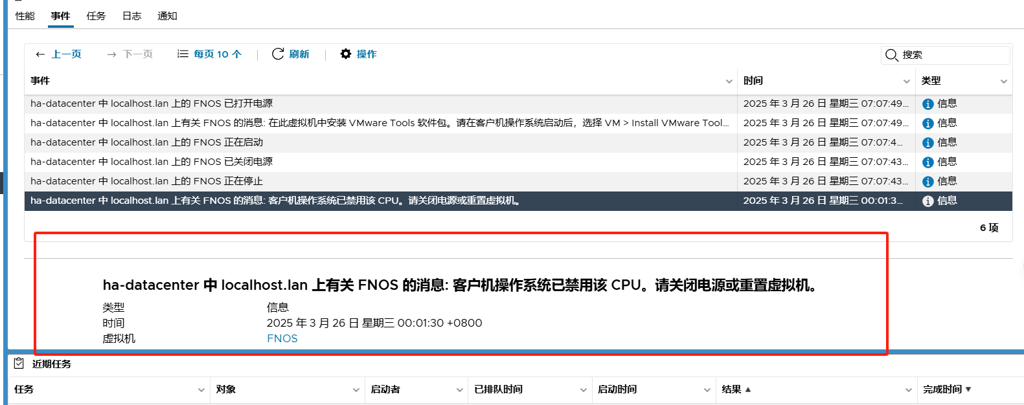Image resolution: width=1024 pixels, height=405 pixels.
Task: Switch to the 性能 tab
Action: [x=25, y=16]
